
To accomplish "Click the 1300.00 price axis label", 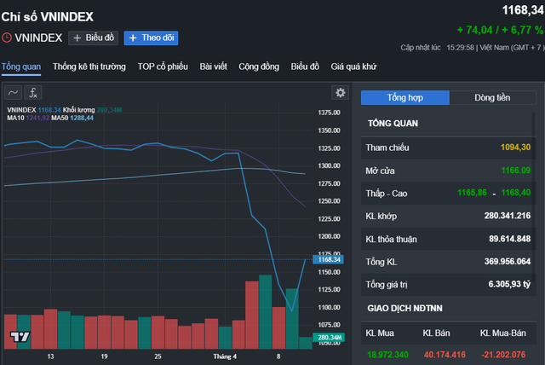I will click(x=330, y=166).
